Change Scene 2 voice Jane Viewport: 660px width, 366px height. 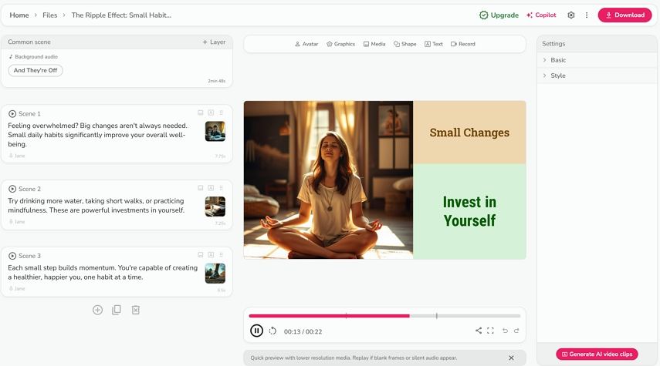[x=17, y=222]
